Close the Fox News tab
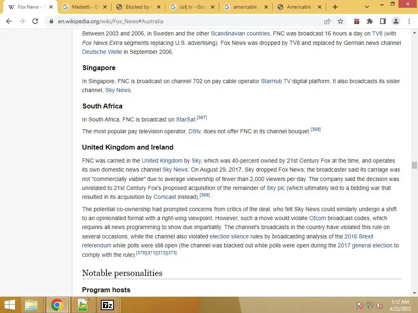The width and height of the screenshot is (418, 313). tap(51, 7)
